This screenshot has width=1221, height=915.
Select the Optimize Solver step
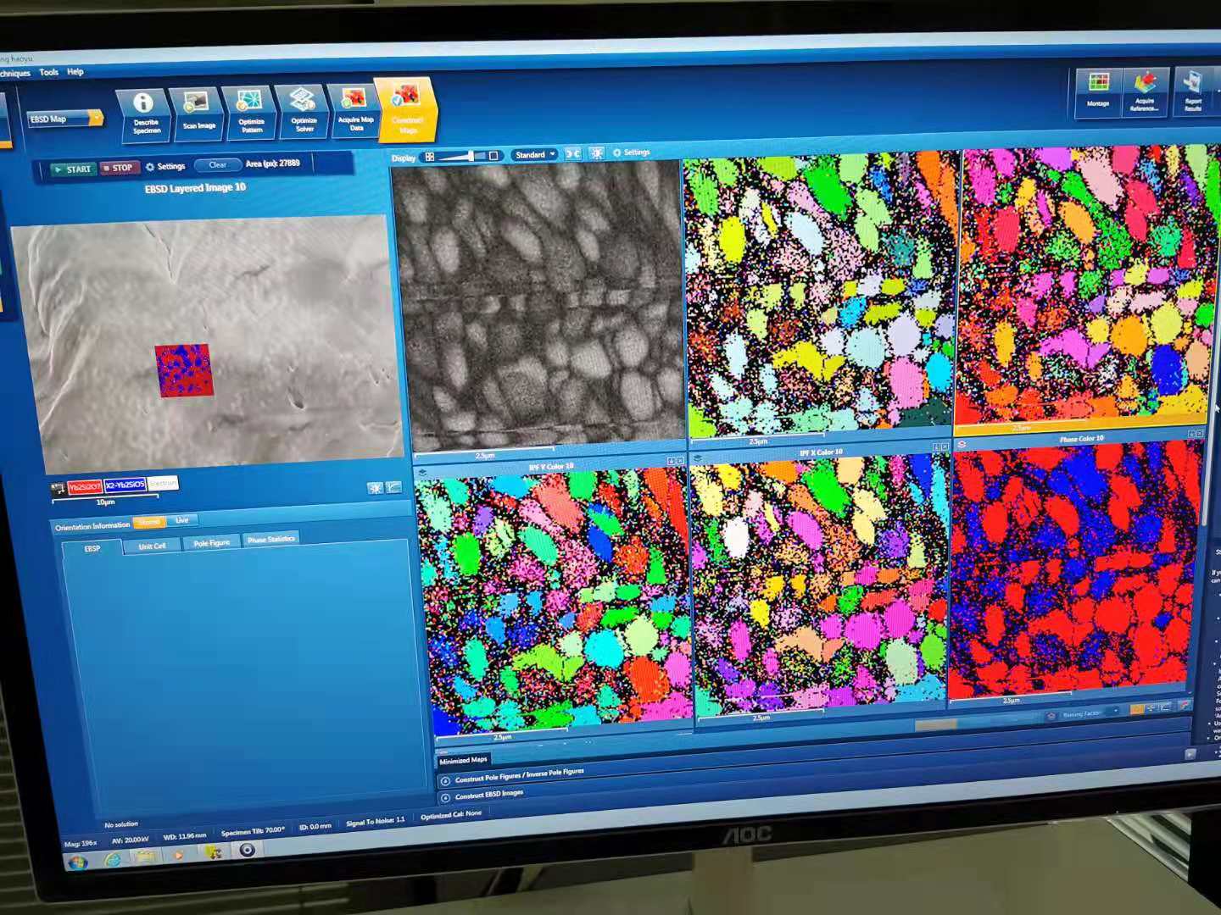304,110
